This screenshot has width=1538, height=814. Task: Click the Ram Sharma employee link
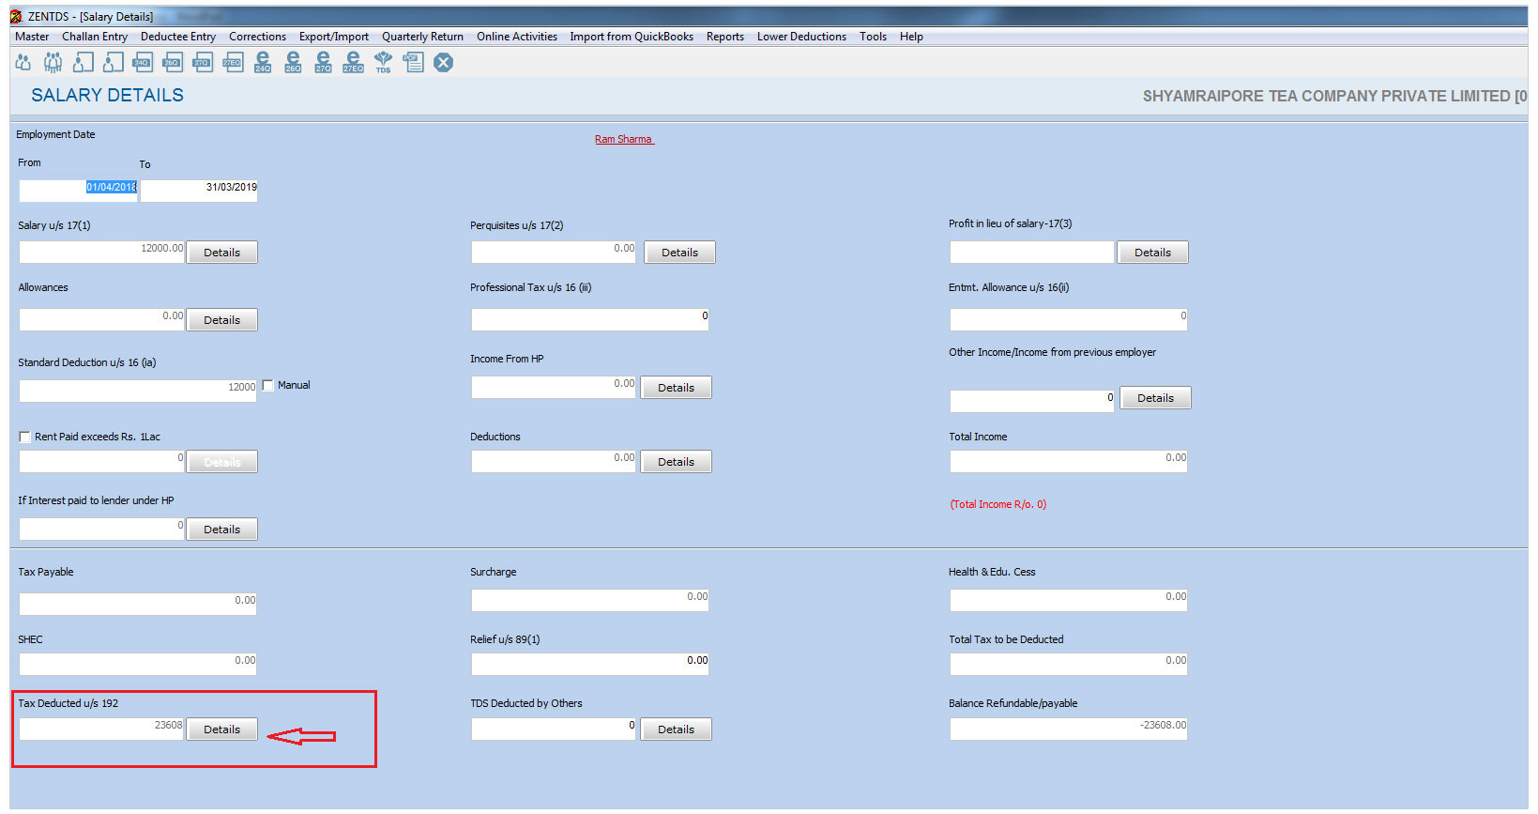(624, 139)
